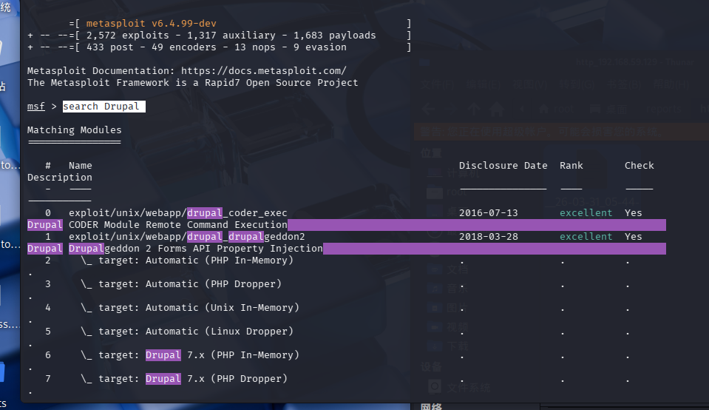
Task: Open the 视图(V) menu in Thunar
Action: click(x=529, y=84)
